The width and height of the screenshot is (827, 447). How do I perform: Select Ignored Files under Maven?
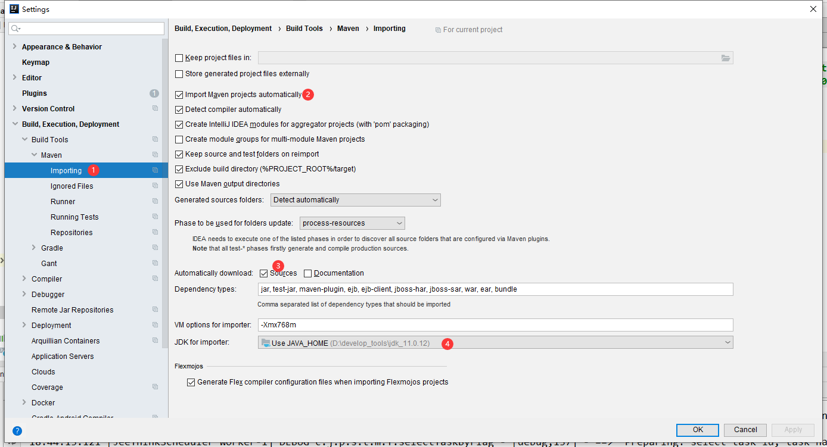(71, 186)
